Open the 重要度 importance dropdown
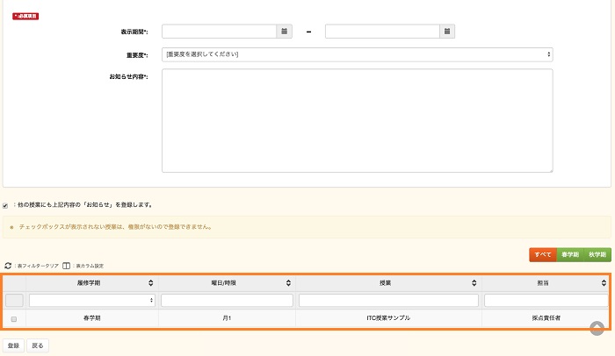Screen dimensions: 615x356 [x=358, y=54]
